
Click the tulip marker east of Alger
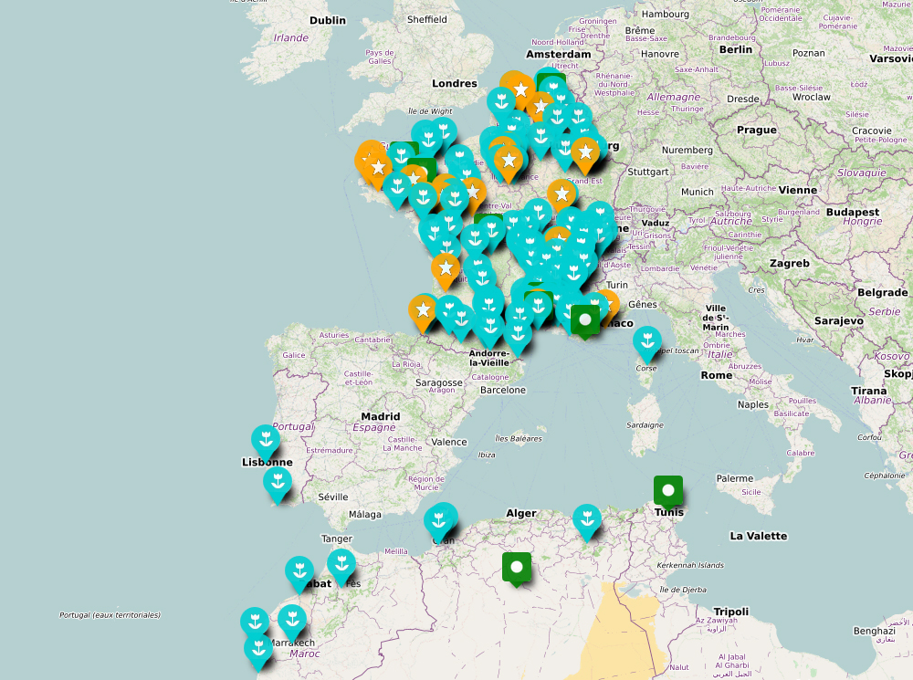[x=587, y=519]
